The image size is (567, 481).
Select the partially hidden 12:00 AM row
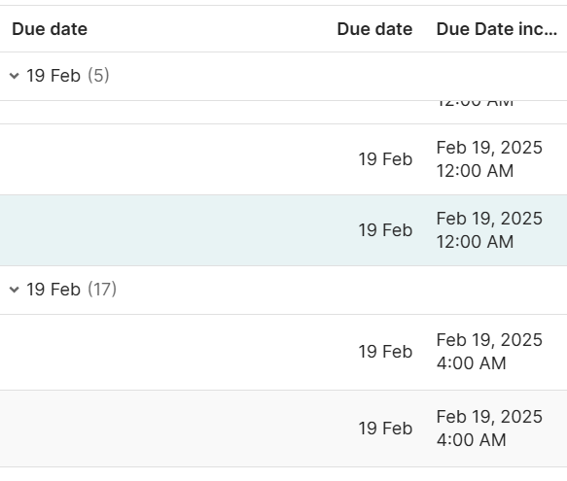[x=284, y=113]
